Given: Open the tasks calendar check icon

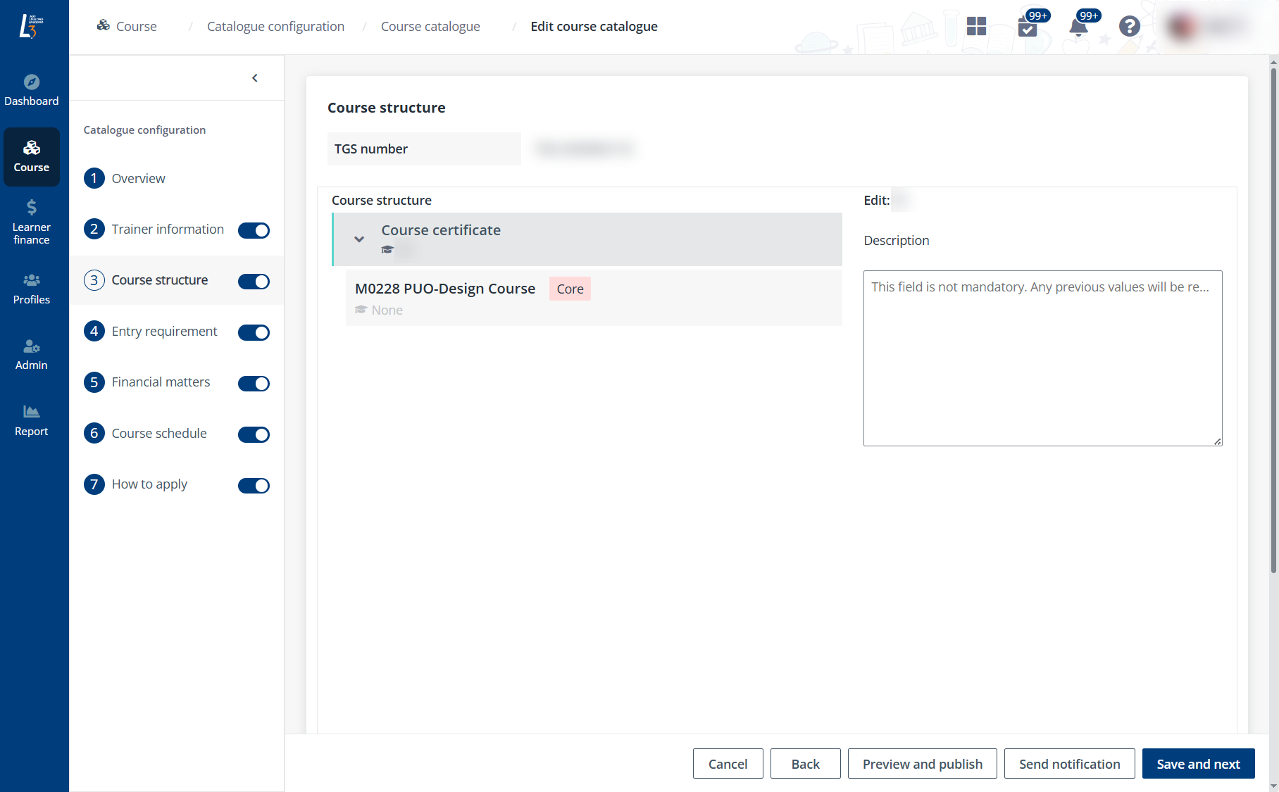Looking at the screenshot, I should click(1028, 27).
